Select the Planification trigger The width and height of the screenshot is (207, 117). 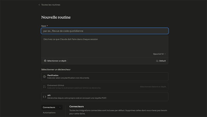tap(105, 77)
